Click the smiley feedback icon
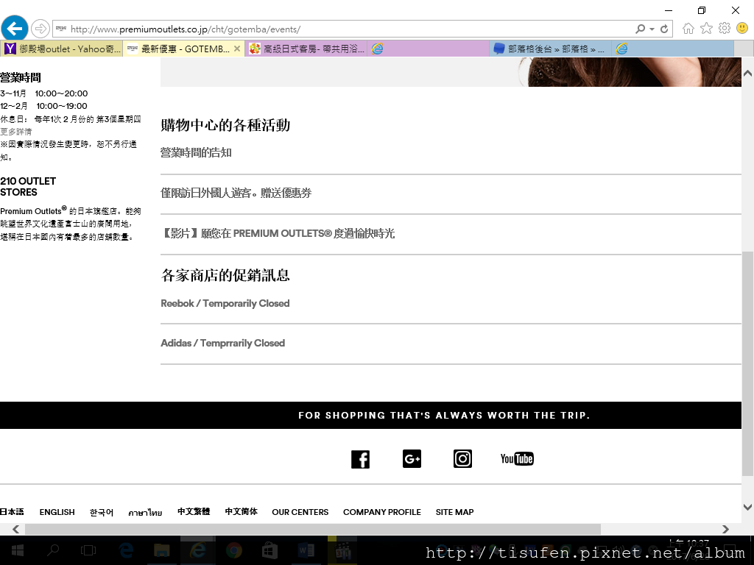Image resolution: width=754 pixels, height=565 pixels. pos(742,29)
